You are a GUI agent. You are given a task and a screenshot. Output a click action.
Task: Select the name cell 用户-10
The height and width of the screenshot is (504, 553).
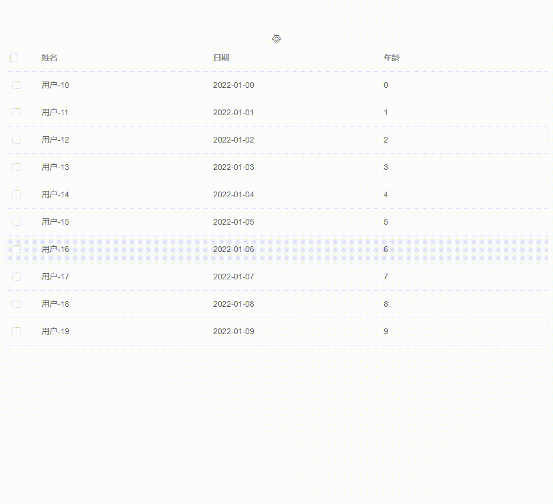55,85
